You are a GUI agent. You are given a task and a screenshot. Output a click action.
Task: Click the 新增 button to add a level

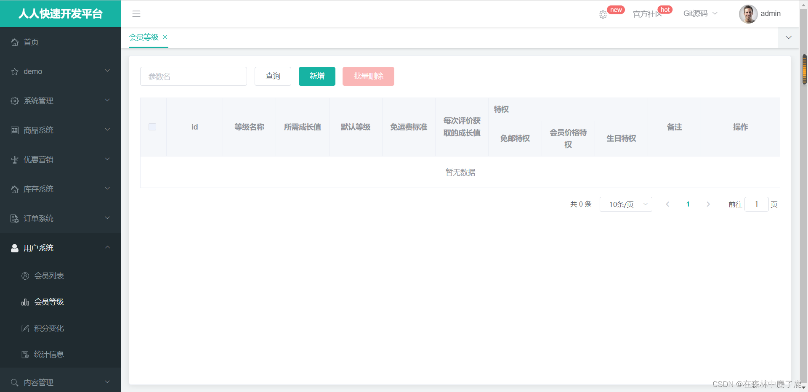tap(316, 76)
